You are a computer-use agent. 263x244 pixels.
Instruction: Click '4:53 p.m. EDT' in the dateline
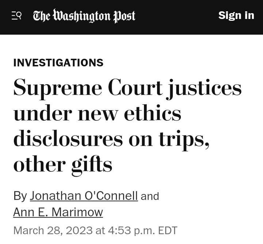tap(142, 231)
